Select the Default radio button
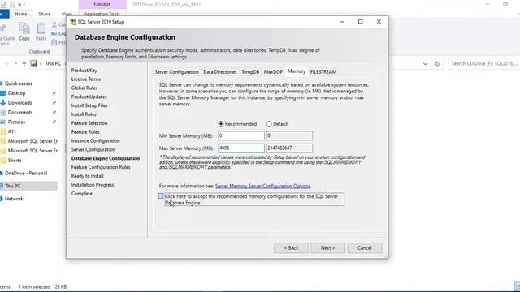The image size is (520, 292). click(x=269, y=124)
